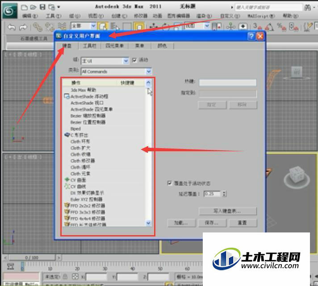Open the Select by Name tool

coord(115,26)
